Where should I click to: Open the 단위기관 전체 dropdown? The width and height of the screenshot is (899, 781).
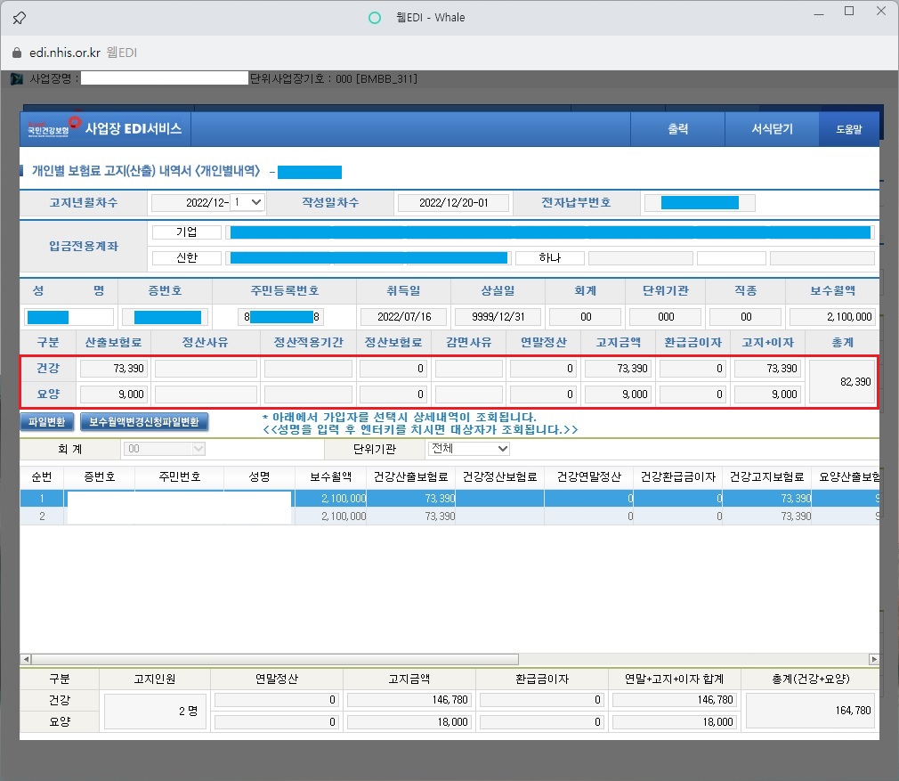[468, 449]
